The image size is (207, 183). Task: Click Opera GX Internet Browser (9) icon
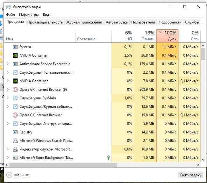(x=15, y=90)
